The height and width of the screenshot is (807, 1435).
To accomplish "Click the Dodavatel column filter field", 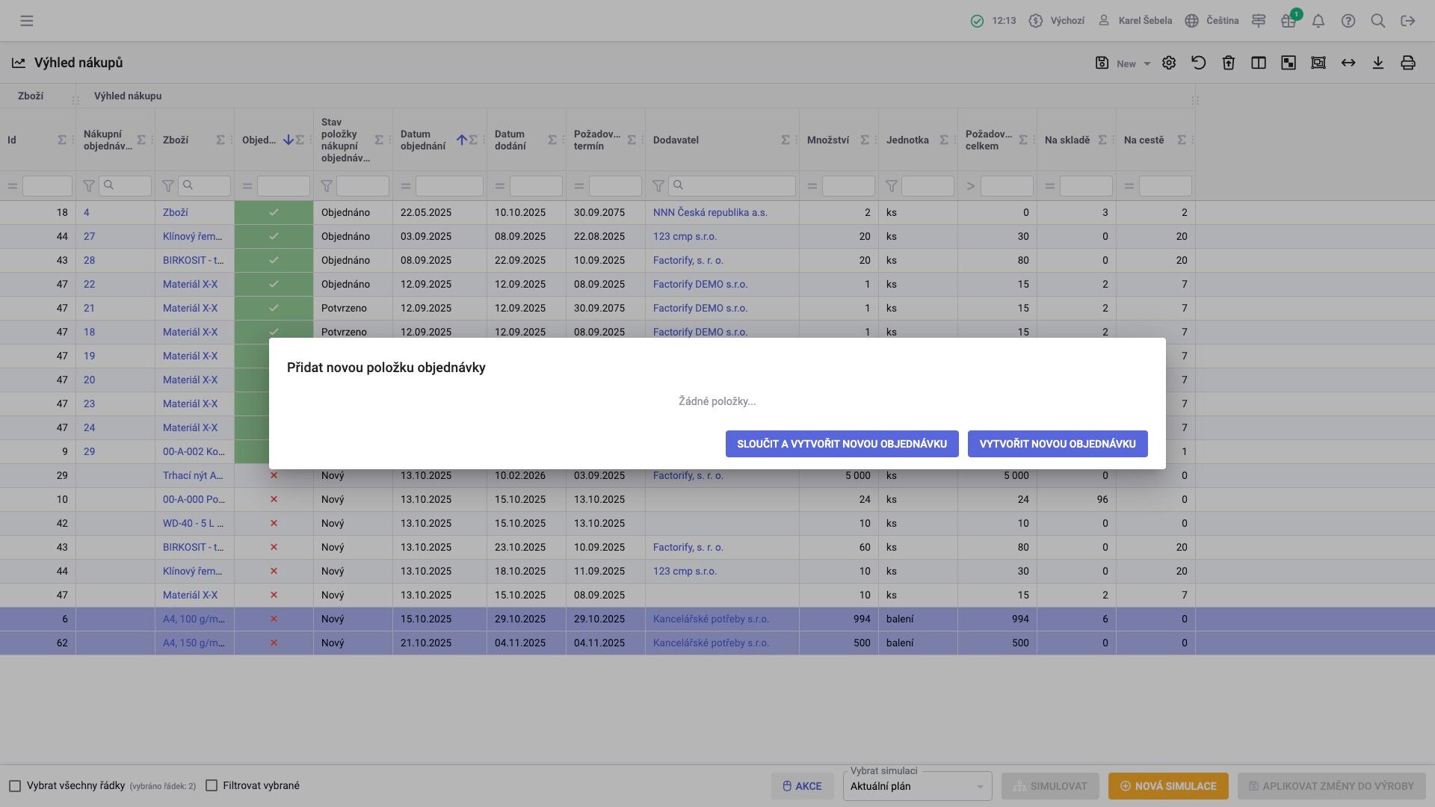I will click(x=732, y=185).
